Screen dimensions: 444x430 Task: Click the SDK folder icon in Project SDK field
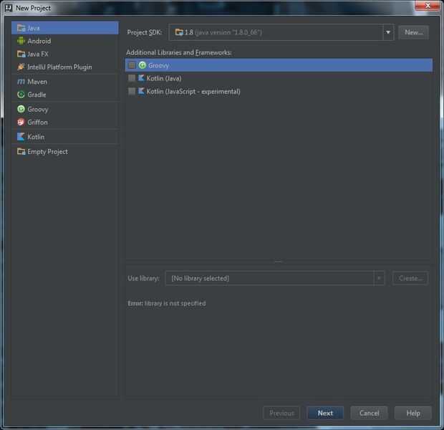pos(179,32)
